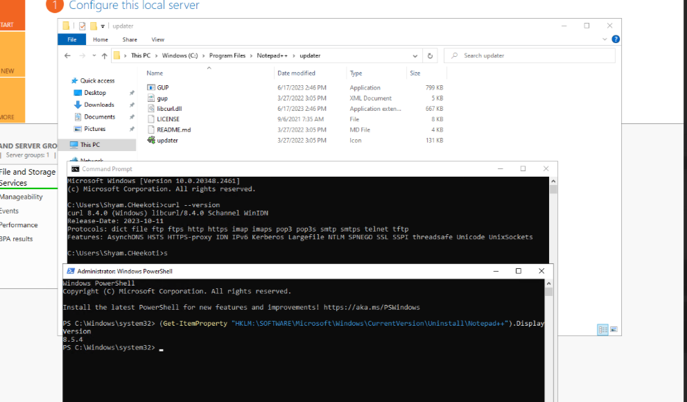The height and width of the screenshot is (402, 687).
Task: Switch to Details view layout icon
Action: click(603, 330)
